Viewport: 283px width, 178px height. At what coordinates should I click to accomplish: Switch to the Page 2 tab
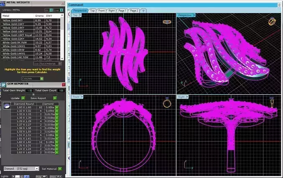pyautogui.click(x=134, y=10)
